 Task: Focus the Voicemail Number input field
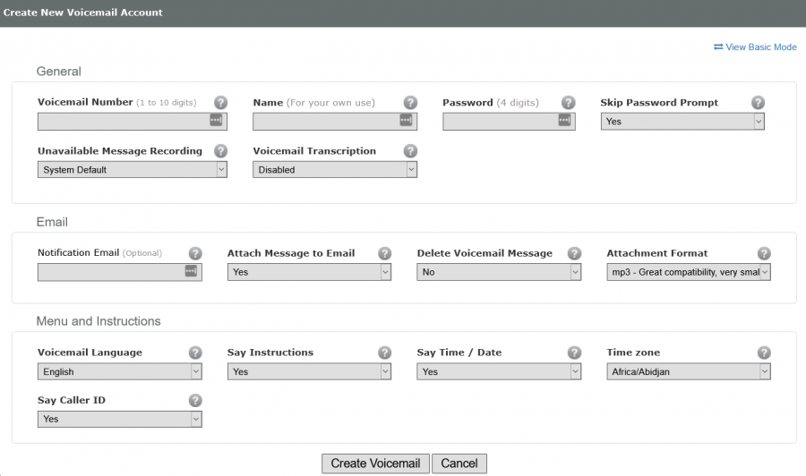133,122
